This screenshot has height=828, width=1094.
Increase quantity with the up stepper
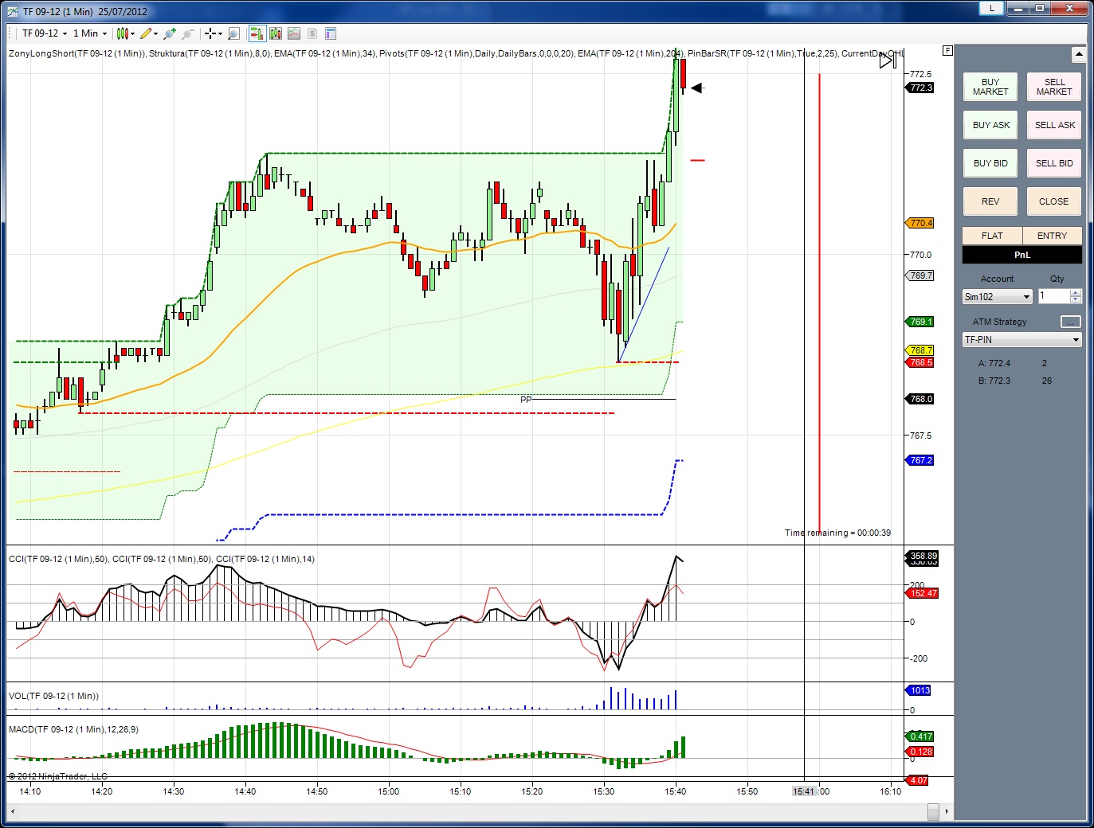click(1076, 293)
